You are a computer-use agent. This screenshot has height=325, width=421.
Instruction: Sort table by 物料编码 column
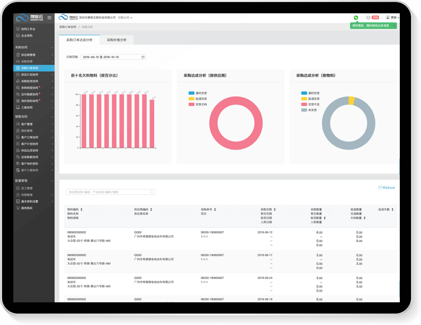pyautogui.click(x=81, y=210)
